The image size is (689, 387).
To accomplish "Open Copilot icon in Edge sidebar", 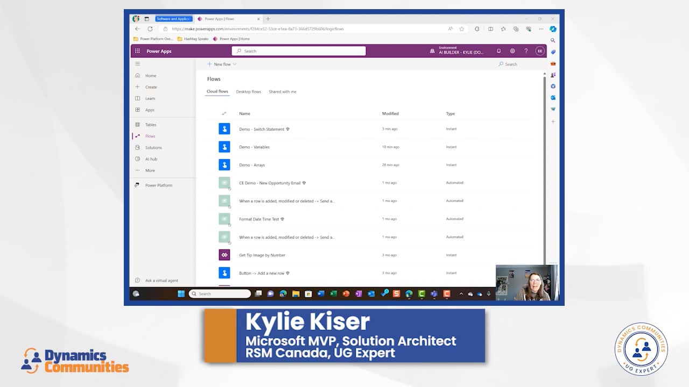I will point(553,29).
